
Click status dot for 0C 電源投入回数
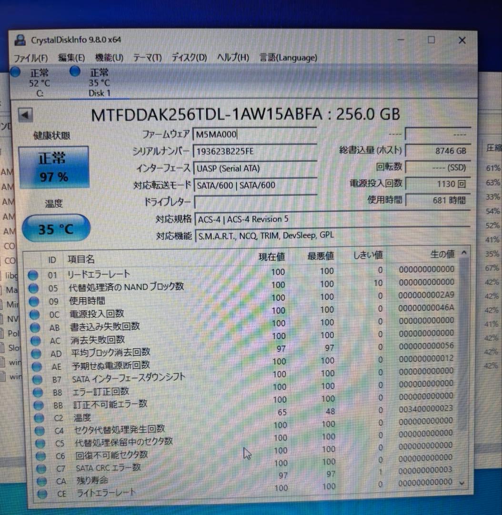pos(34,314)
